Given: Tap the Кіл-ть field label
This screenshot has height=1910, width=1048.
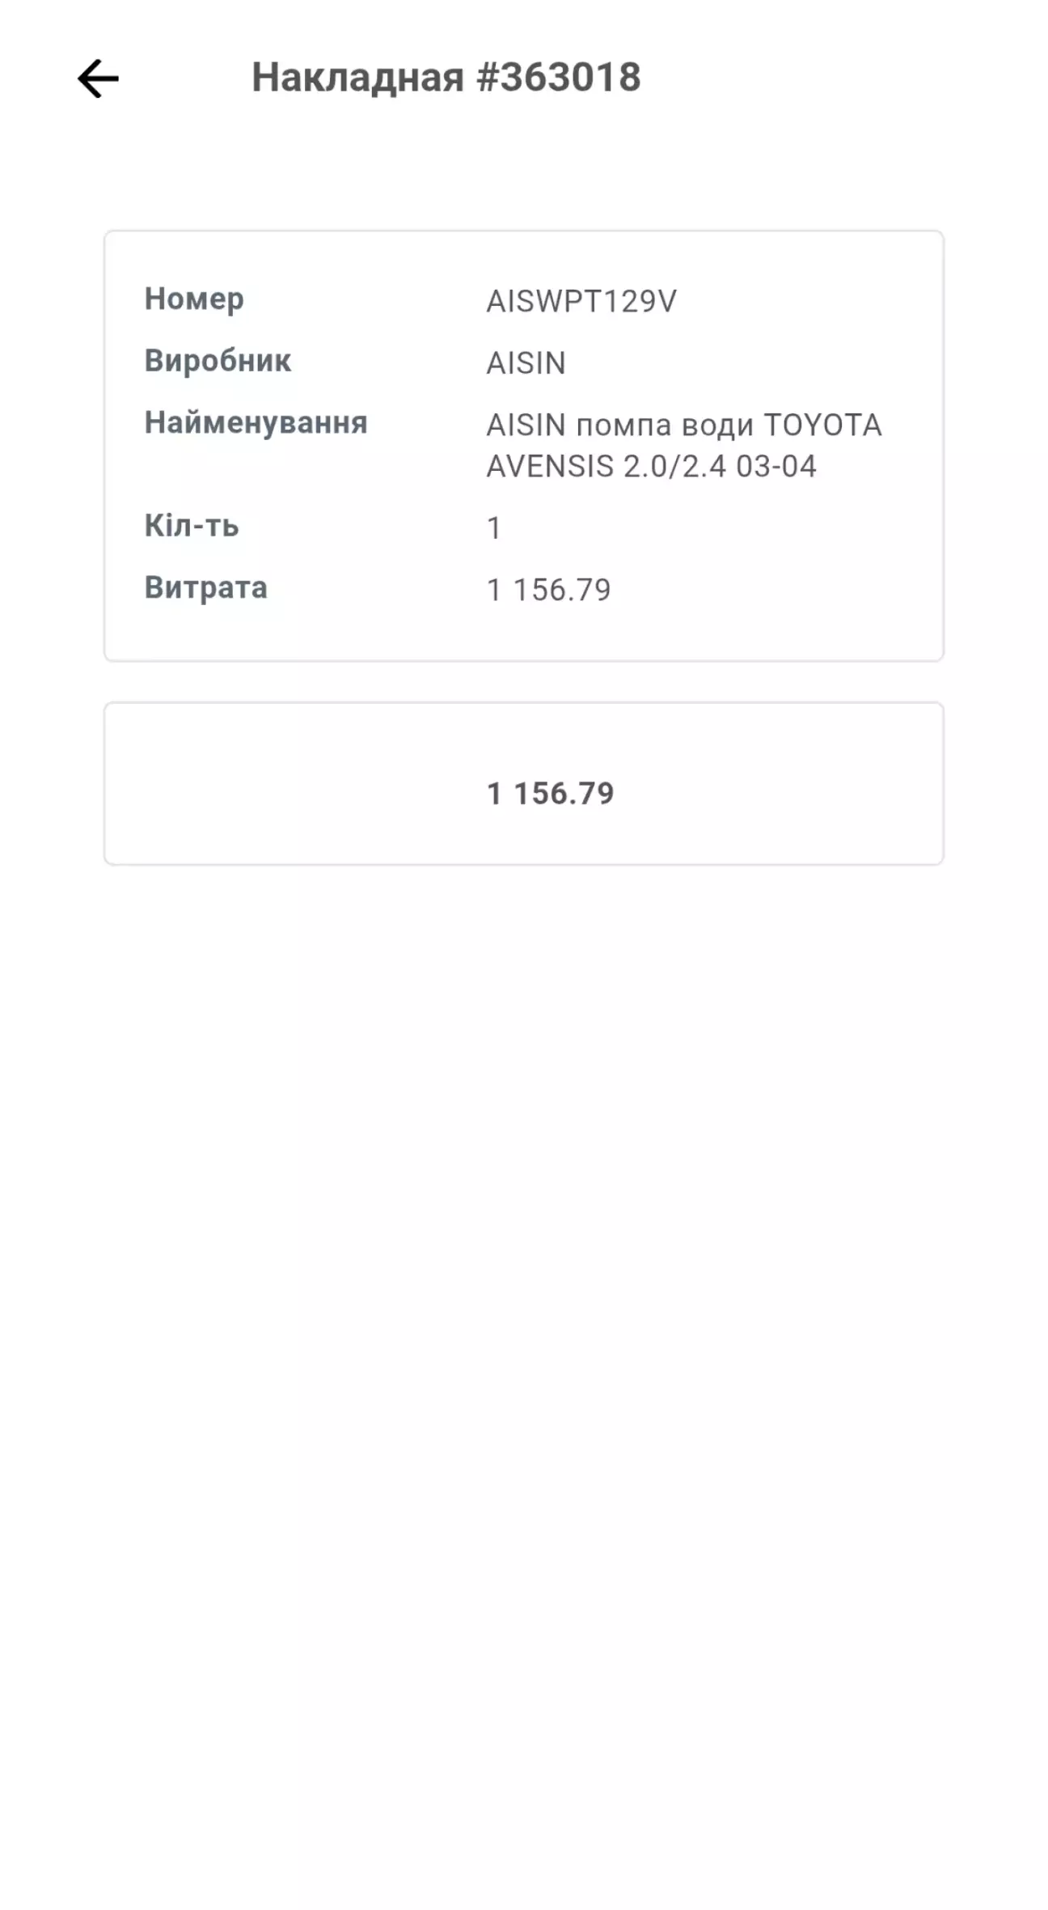Looking at the screenshot, I should tap(192, 526).
